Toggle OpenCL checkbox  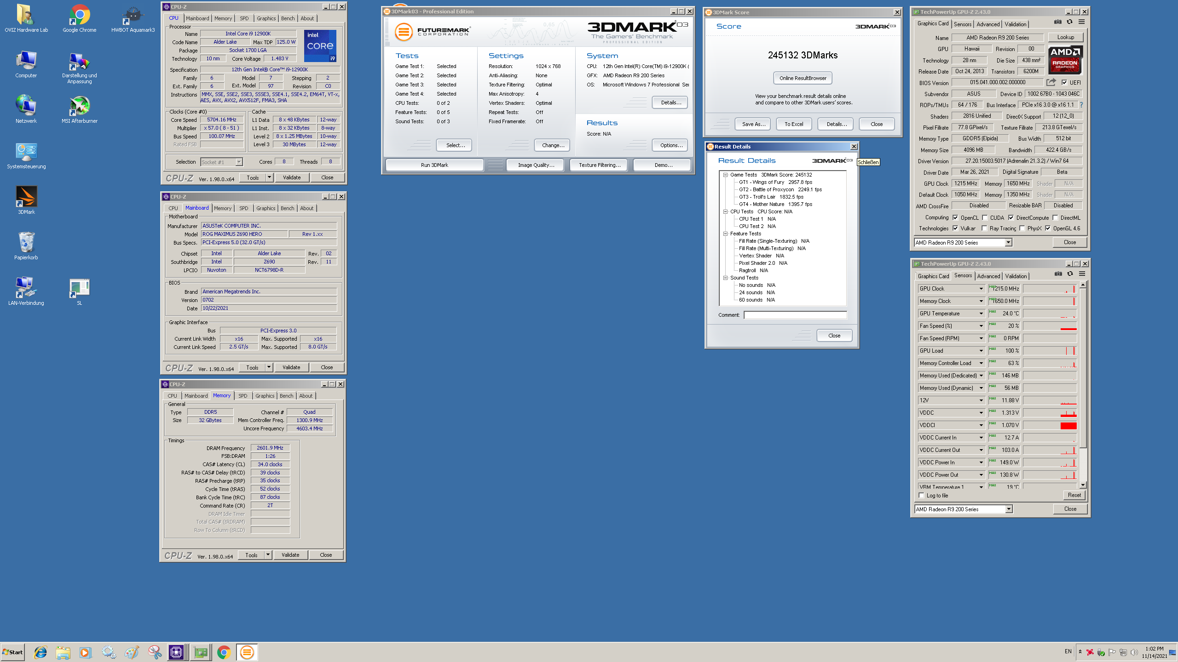click(x=955, y=218)
